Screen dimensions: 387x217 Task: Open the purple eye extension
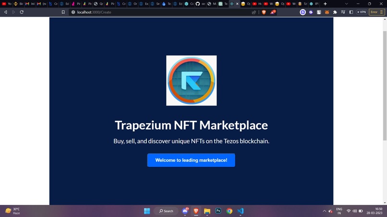[311, 12]
